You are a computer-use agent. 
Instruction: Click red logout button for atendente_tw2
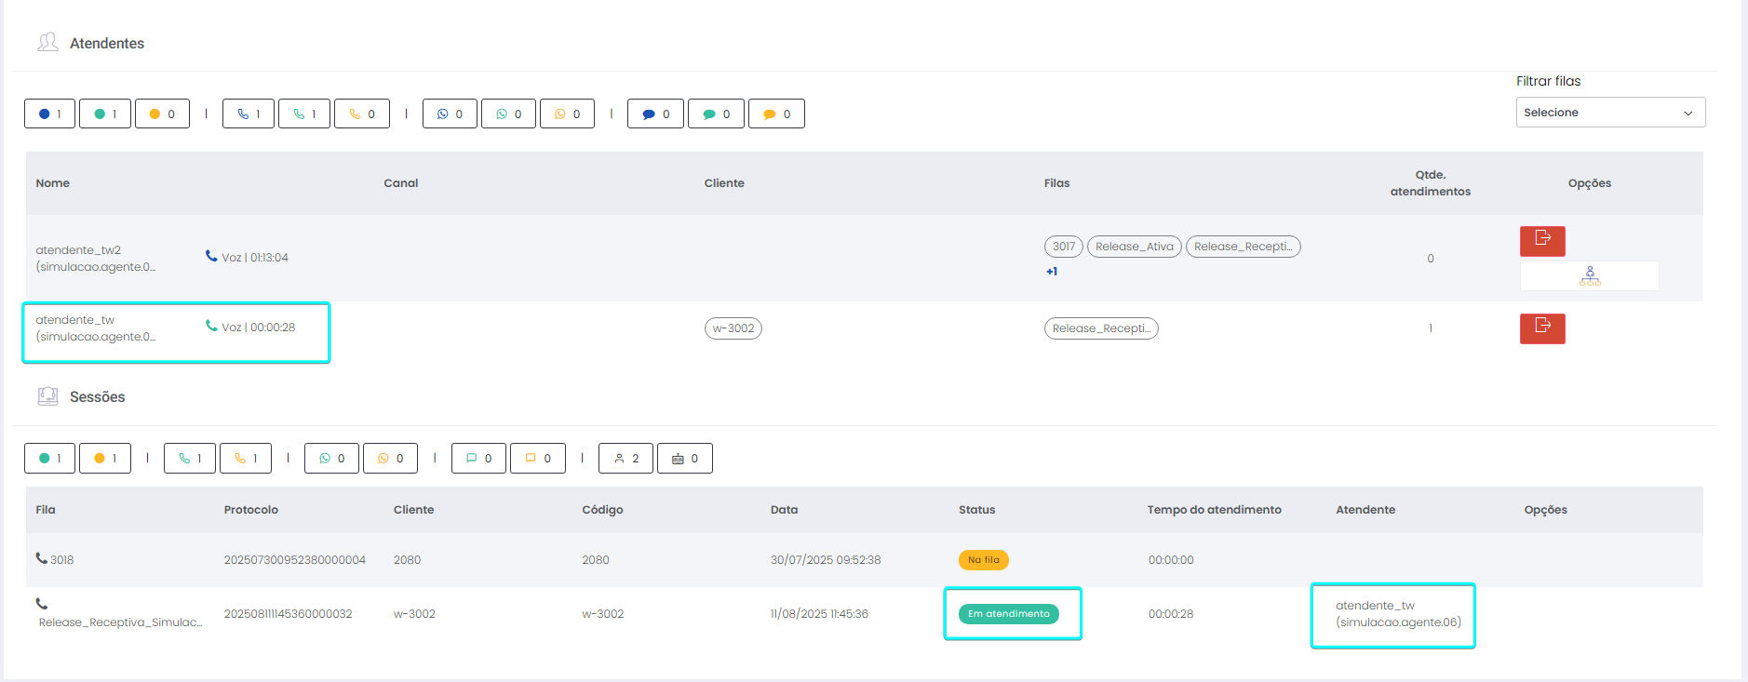pos(1541,241)
